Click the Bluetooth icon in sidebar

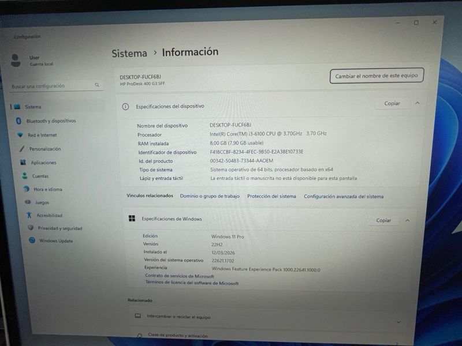click(18, 121)
